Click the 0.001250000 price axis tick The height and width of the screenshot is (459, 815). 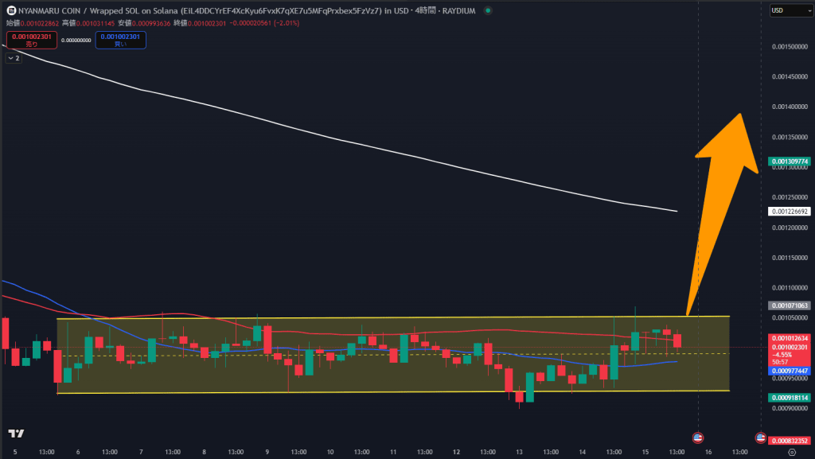coord(790,197)
